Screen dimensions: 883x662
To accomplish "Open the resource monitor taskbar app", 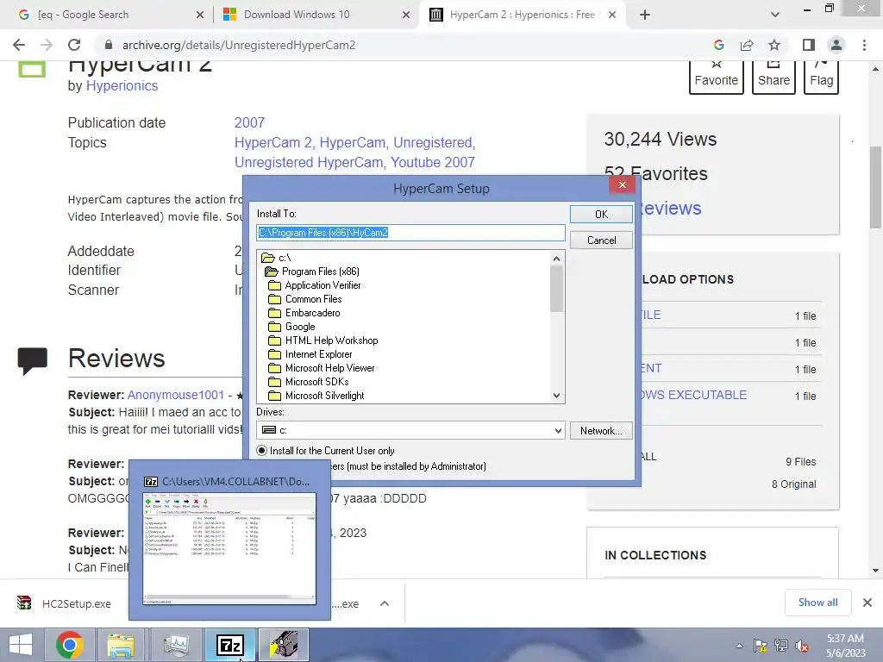I will click(176, 645).
